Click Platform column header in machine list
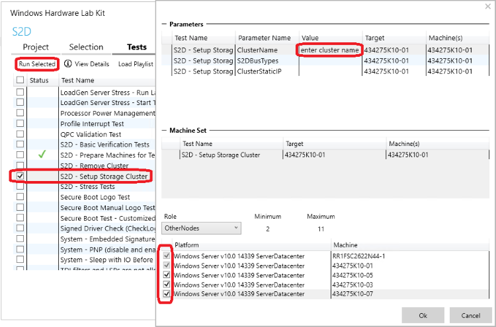This screenshot has width=496, height=327. [x=186, y=245]
